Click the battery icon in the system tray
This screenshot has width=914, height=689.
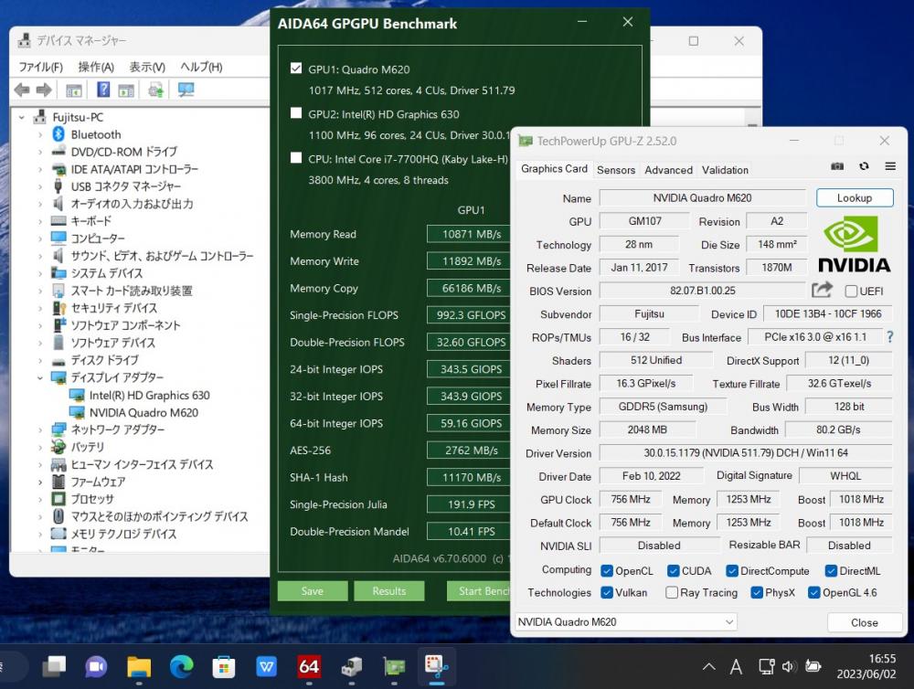click(813, 666)
